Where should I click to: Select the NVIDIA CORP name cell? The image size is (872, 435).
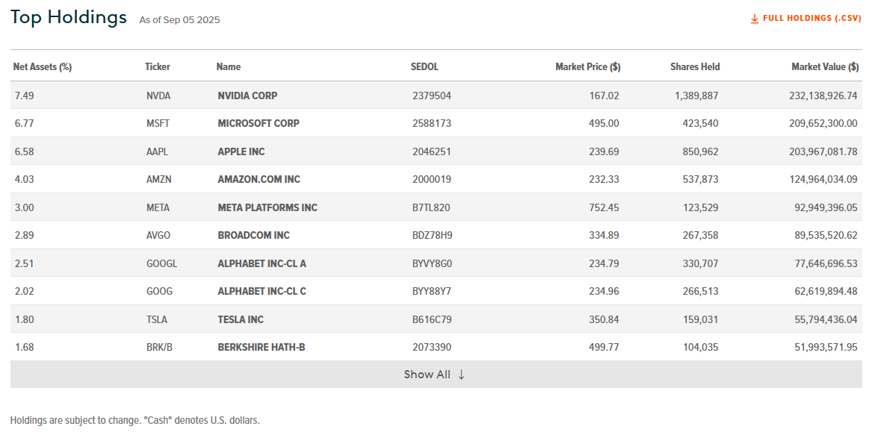[x=247, y=96]
